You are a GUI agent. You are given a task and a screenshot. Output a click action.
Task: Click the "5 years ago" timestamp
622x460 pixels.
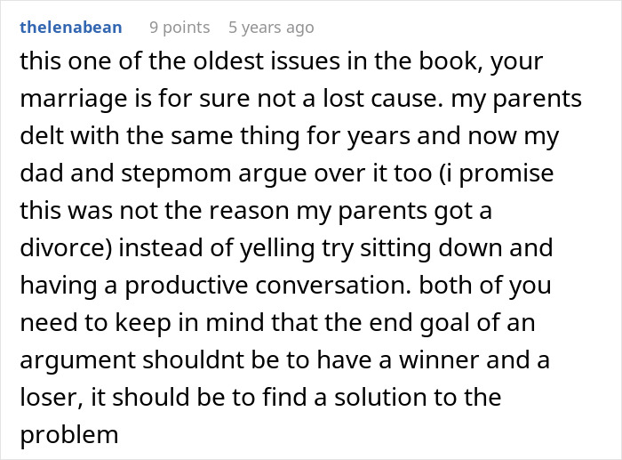click(271, 28)
